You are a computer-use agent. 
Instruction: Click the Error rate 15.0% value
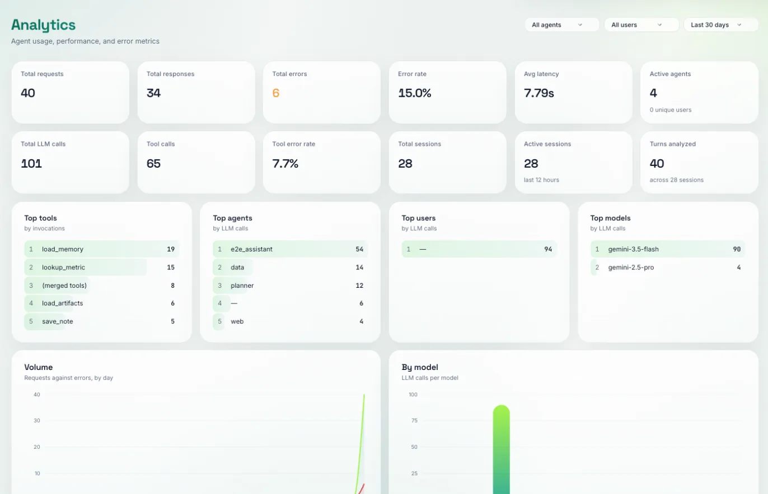click(415, 93)
